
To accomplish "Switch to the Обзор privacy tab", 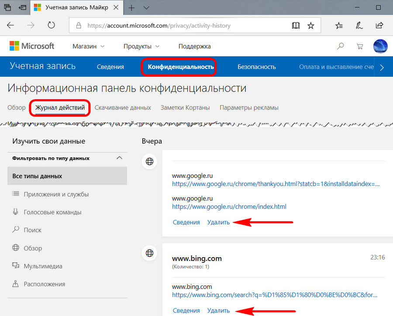I will point(17,107).
